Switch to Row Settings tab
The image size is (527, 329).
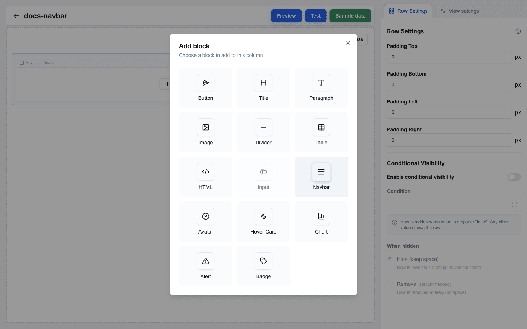(x=408, y=11)
